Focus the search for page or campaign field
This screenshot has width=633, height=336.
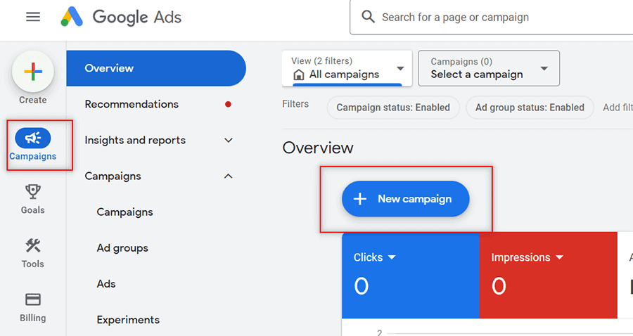492,18
